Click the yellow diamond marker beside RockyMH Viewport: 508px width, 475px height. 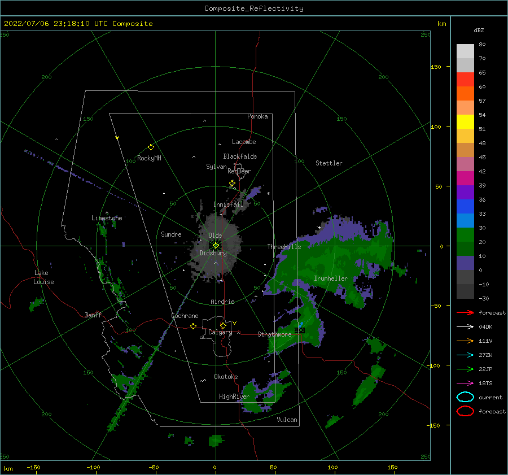[x=151, y=147]
